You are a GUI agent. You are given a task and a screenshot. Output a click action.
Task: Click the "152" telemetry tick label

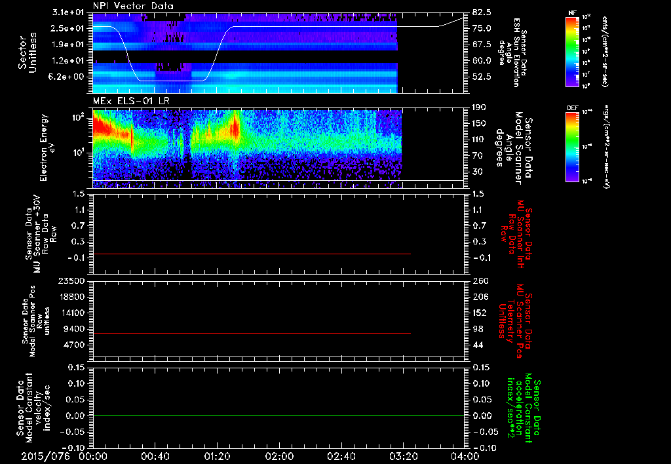coord(480,313)
